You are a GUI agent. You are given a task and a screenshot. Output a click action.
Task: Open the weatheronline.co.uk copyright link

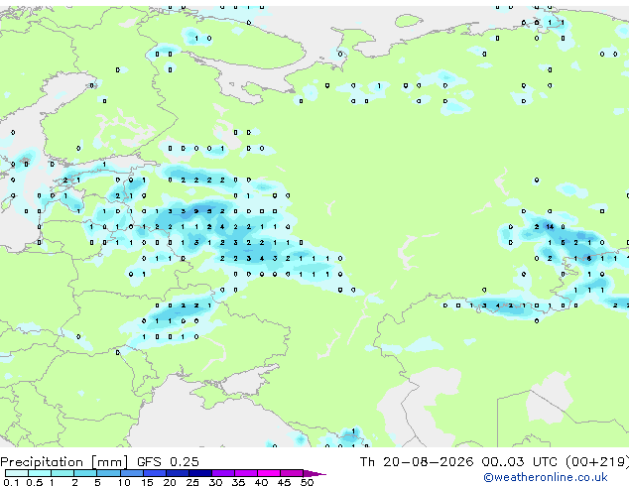click(545, 477)
